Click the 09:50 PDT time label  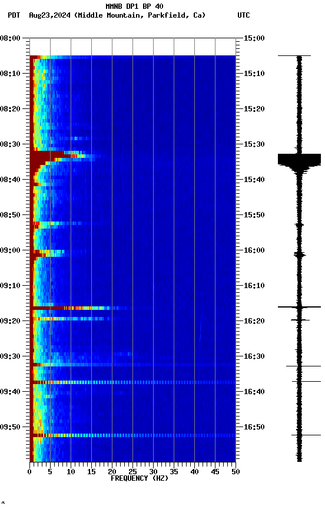(x=10, y=428)
